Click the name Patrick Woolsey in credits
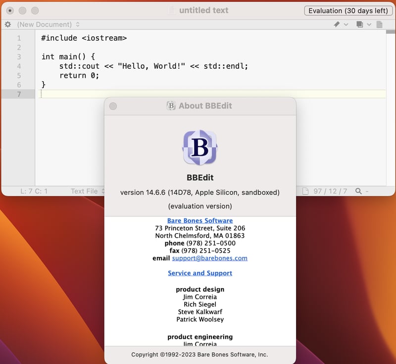This screenshot has width=396, height=364. pos(200,319)
